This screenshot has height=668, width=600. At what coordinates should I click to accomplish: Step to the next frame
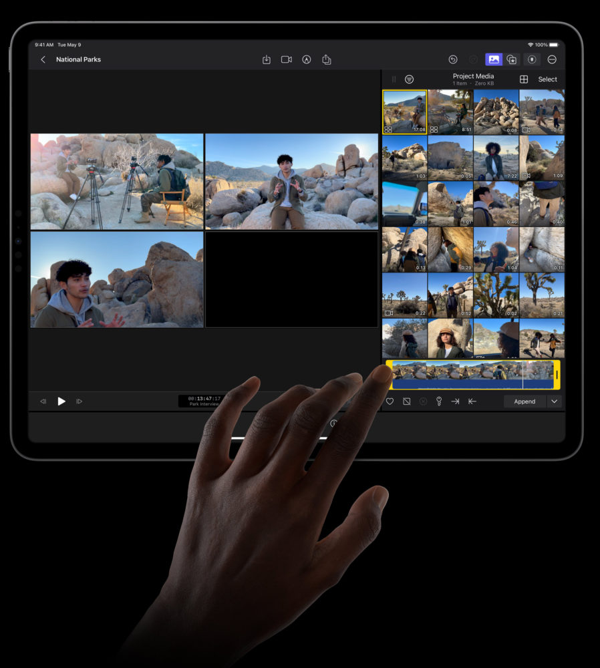tap(80, 401)
